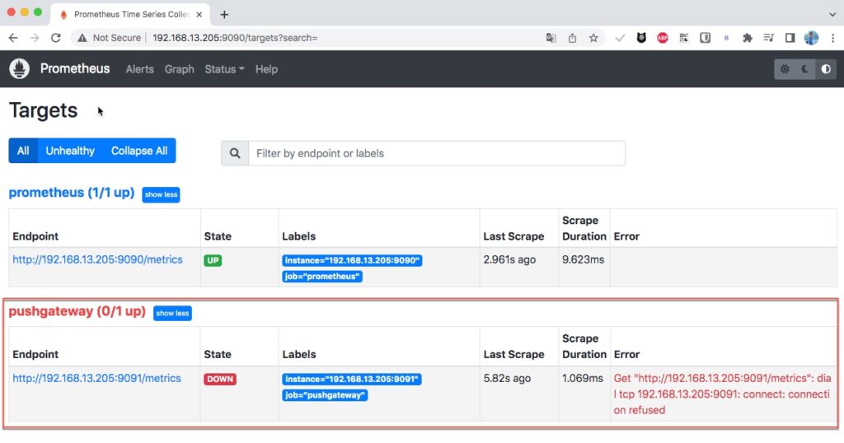Click the small purple B extension icon

tap(726, 38)
